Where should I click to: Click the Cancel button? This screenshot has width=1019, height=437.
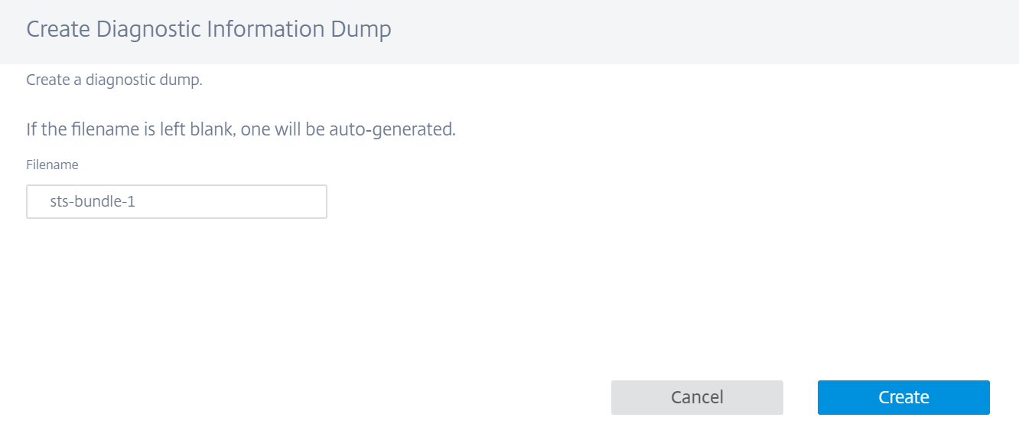pos(697,397)
